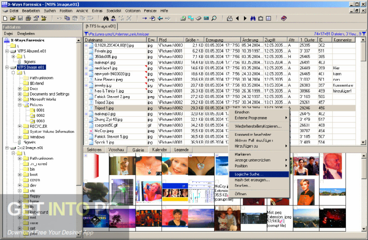Click Datei in the Falldaten panel
368x240 pixels.
[8, 34]
